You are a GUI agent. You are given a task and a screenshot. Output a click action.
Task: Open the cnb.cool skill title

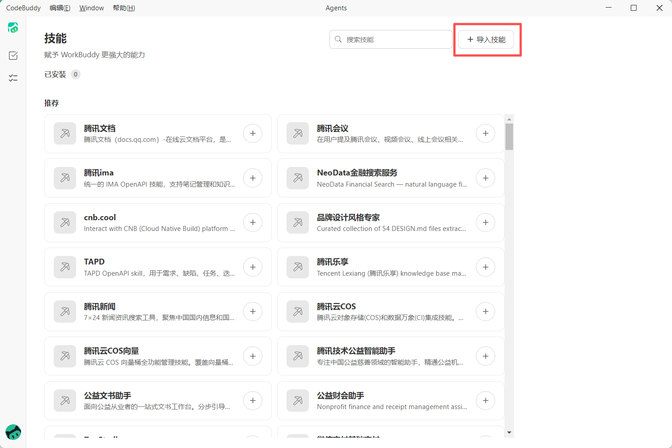(x=100, y=218)
